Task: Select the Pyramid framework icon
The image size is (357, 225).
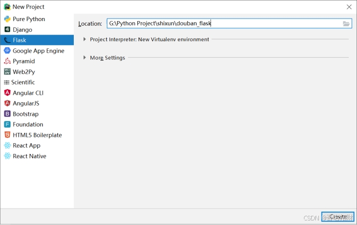Action: [x=7, y=61]
